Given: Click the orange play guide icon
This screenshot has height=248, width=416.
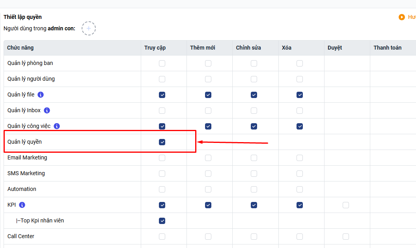Looking at the screenshot, I should [x=402, y=17].
